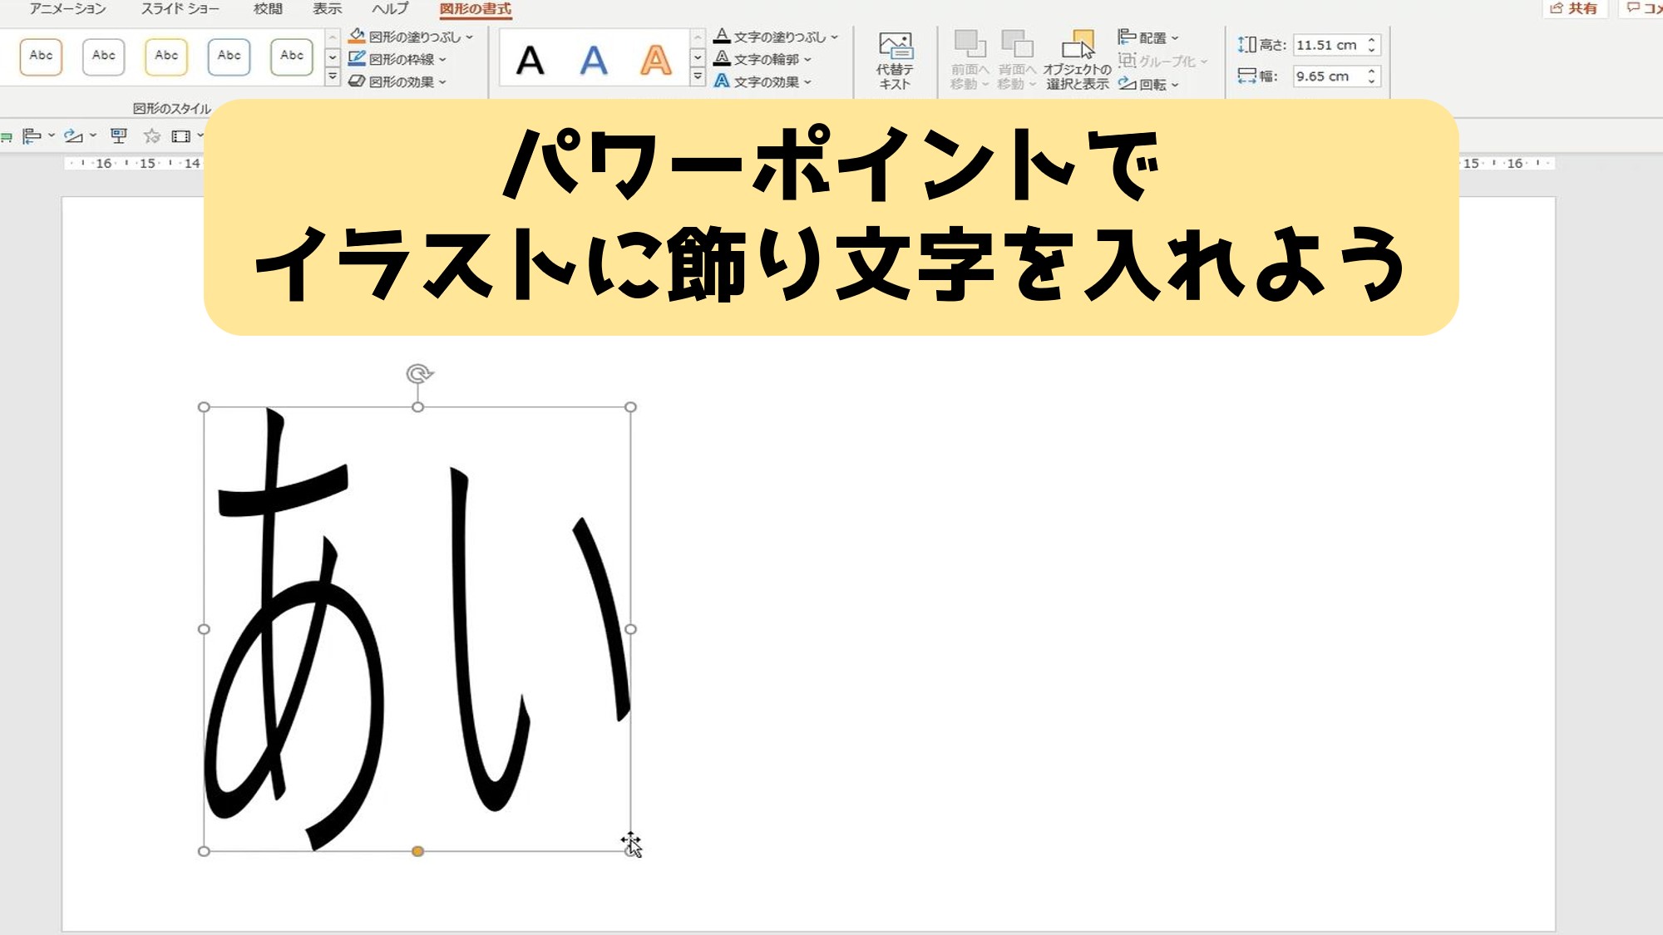Increase shape height with the up arrow
1663x935 pixels.
pyautogui.click(x=1372, y=39)
